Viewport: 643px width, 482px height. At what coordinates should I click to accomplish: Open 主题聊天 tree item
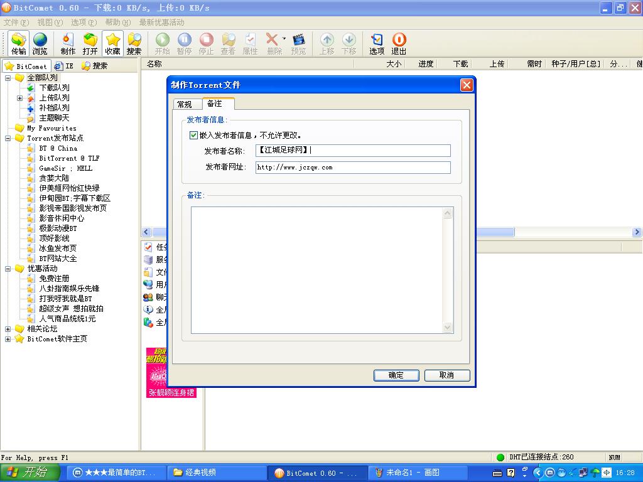tap(54, 118)
